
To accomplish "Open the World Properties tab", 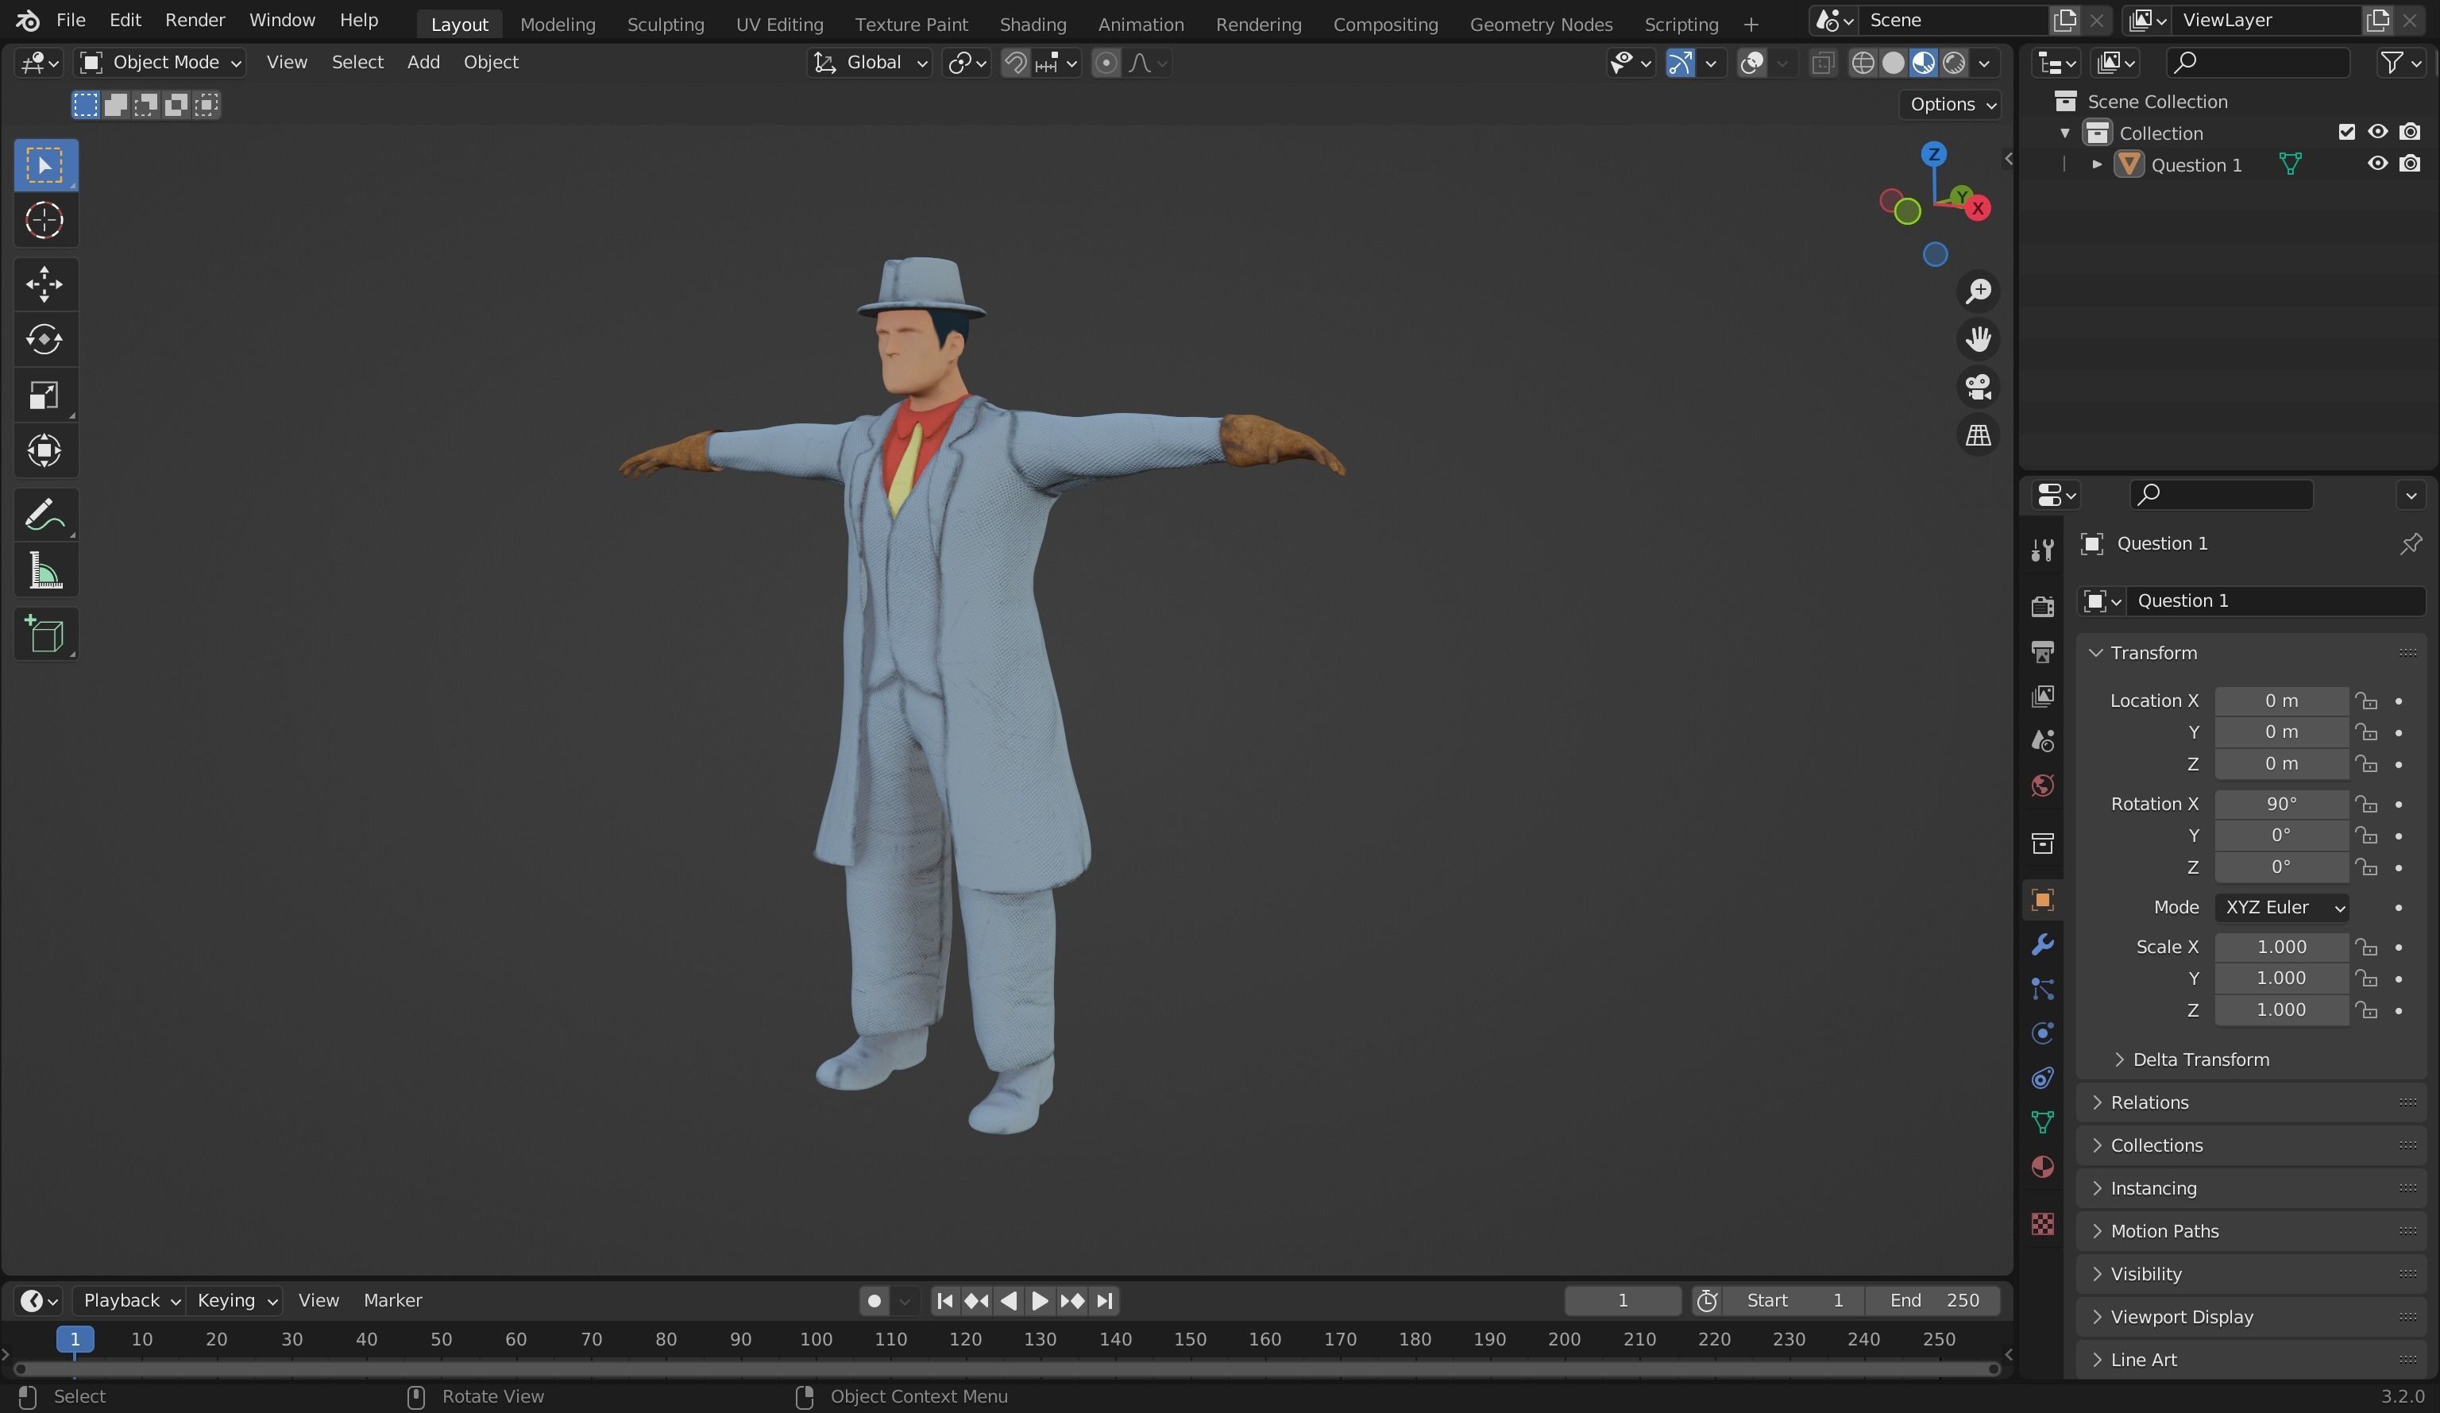I will (x=2041, y=786).
